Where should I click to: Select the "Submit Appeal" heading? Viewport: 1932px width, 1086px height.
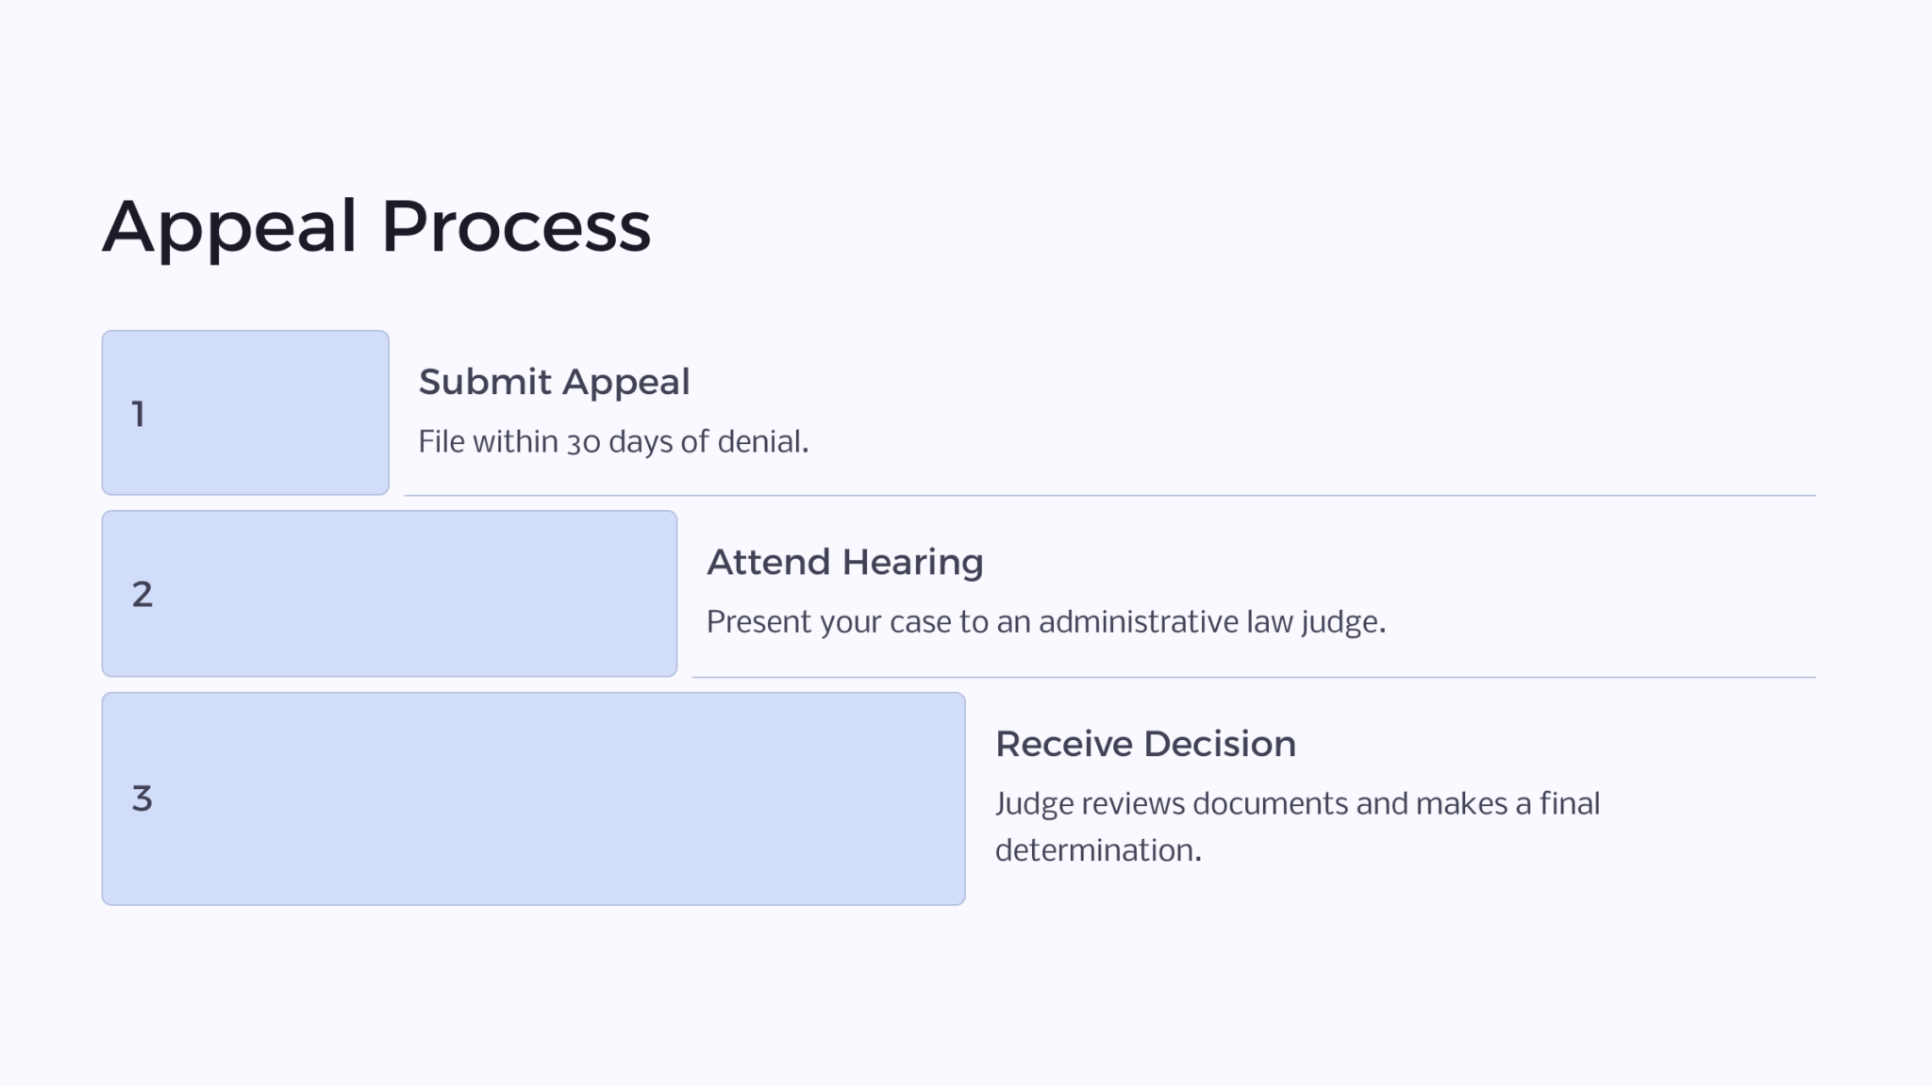[554, 382]
